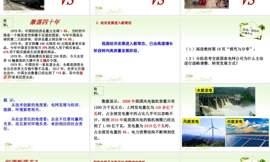Click the 阅读教材第10页 question text
This screenshot has height=162, width=270.
pos(220,49)
